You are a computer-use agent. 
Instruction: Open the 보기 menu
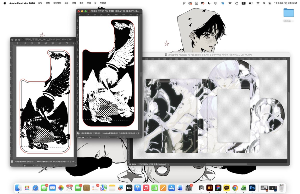89,3
